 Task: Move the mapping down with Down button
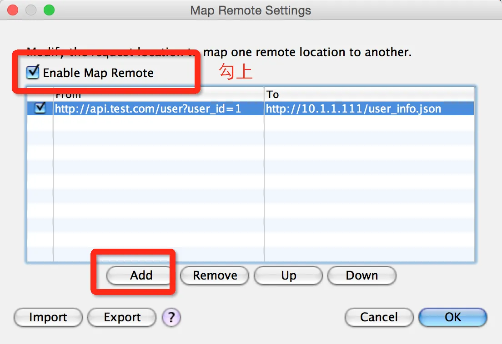[x=361, y=275]
